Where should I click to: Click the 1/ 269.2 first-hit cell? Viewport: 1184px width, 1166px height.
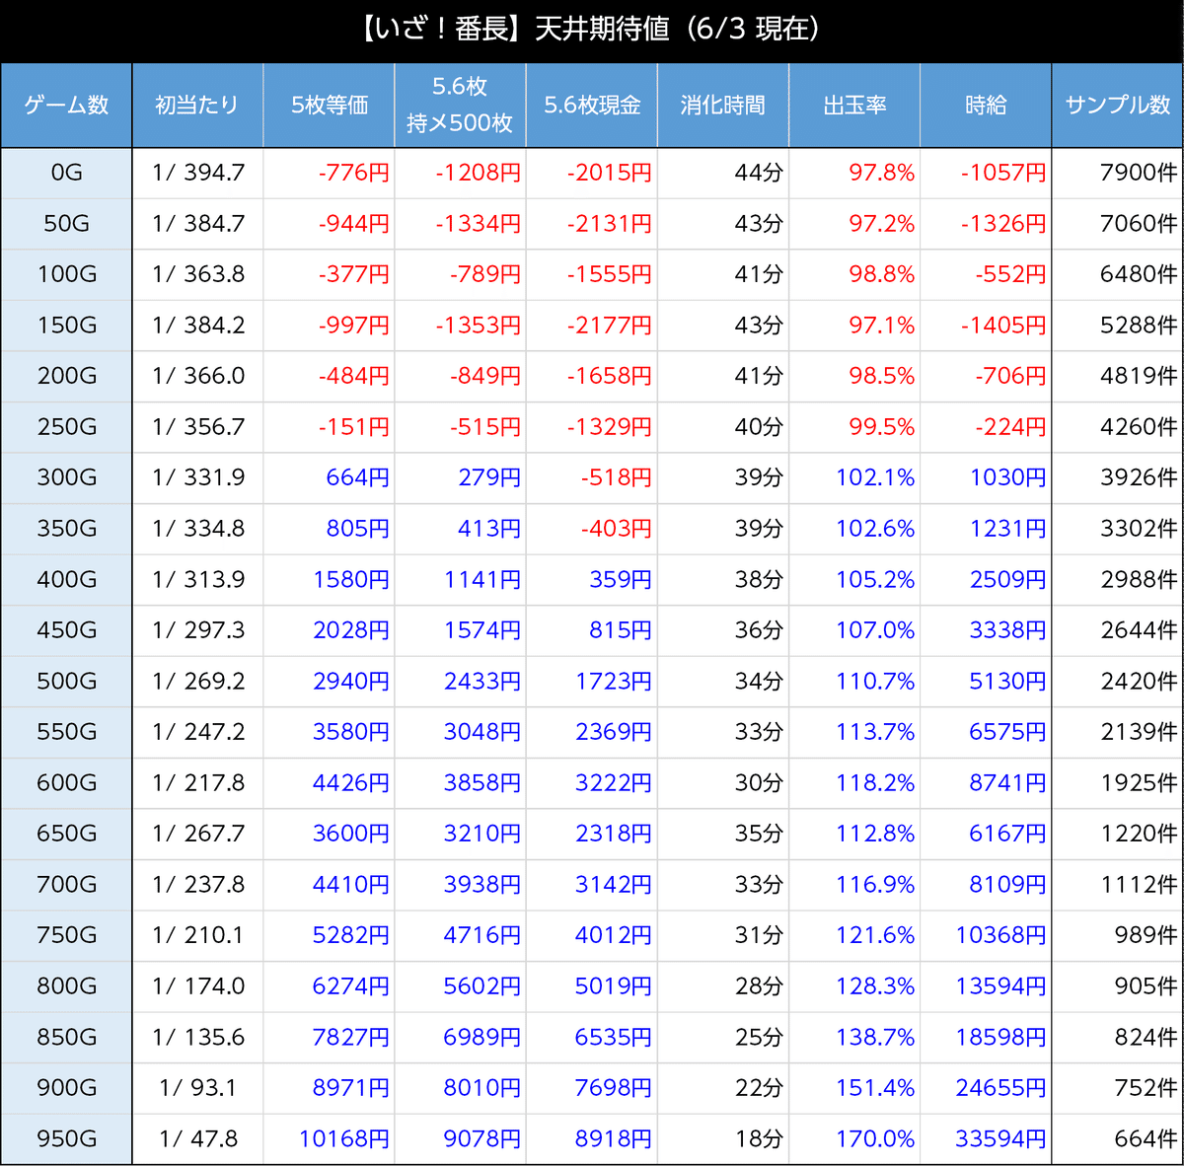pyautogui.click(x=197, y=682)
